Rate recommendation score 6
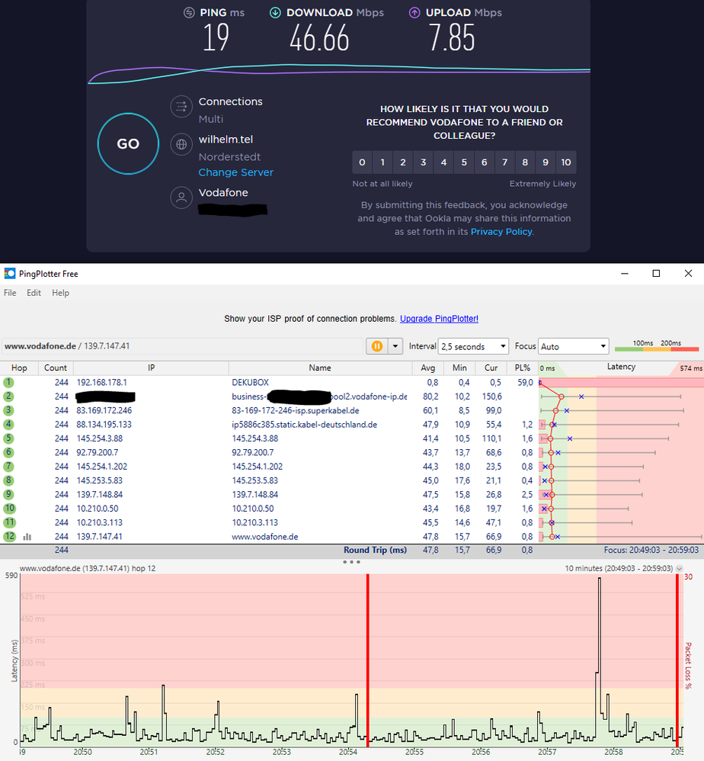This screenshot has width=704, height=761. coord(485,162)
